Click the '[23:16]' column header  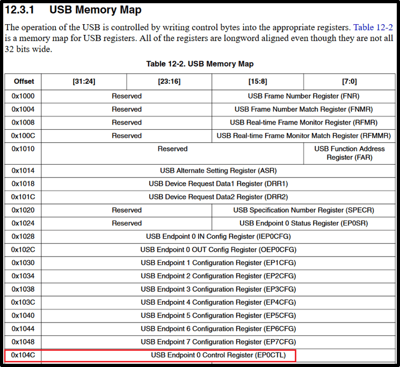169,82
